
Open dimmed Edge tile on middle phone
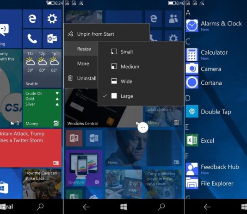pyautogui.click(x=154, y=19)
